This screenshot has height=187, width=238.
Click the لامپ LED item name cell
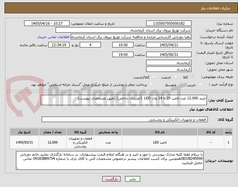160,142
